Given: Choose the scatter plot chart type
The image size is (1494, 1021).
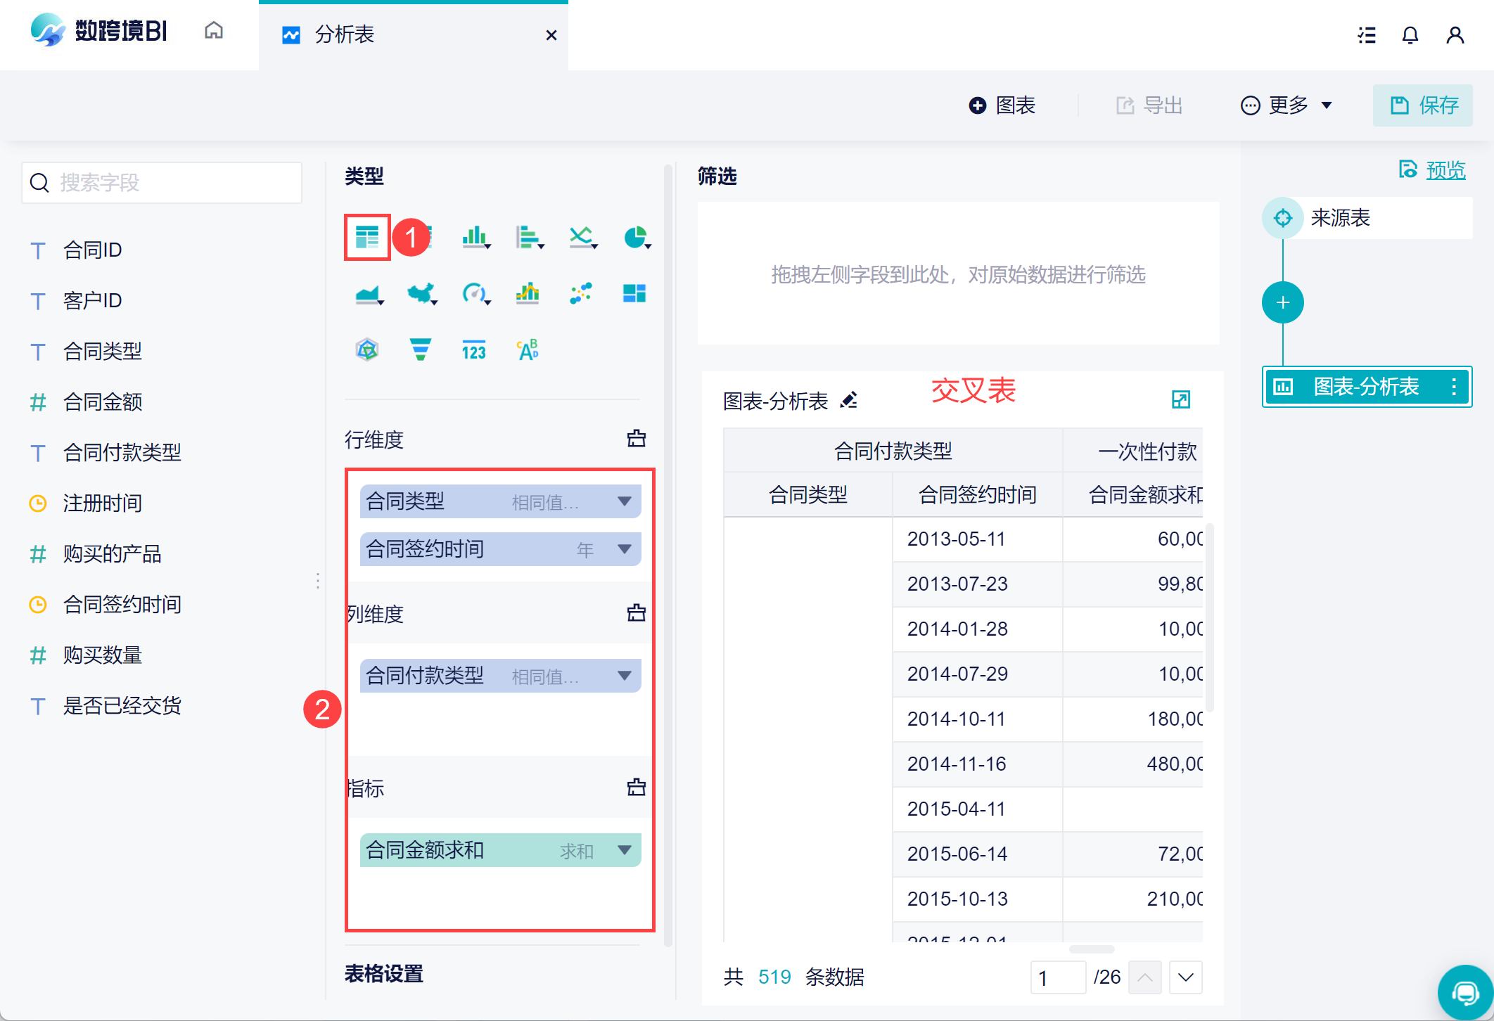Looking at the screenshot, I should 580,293.
